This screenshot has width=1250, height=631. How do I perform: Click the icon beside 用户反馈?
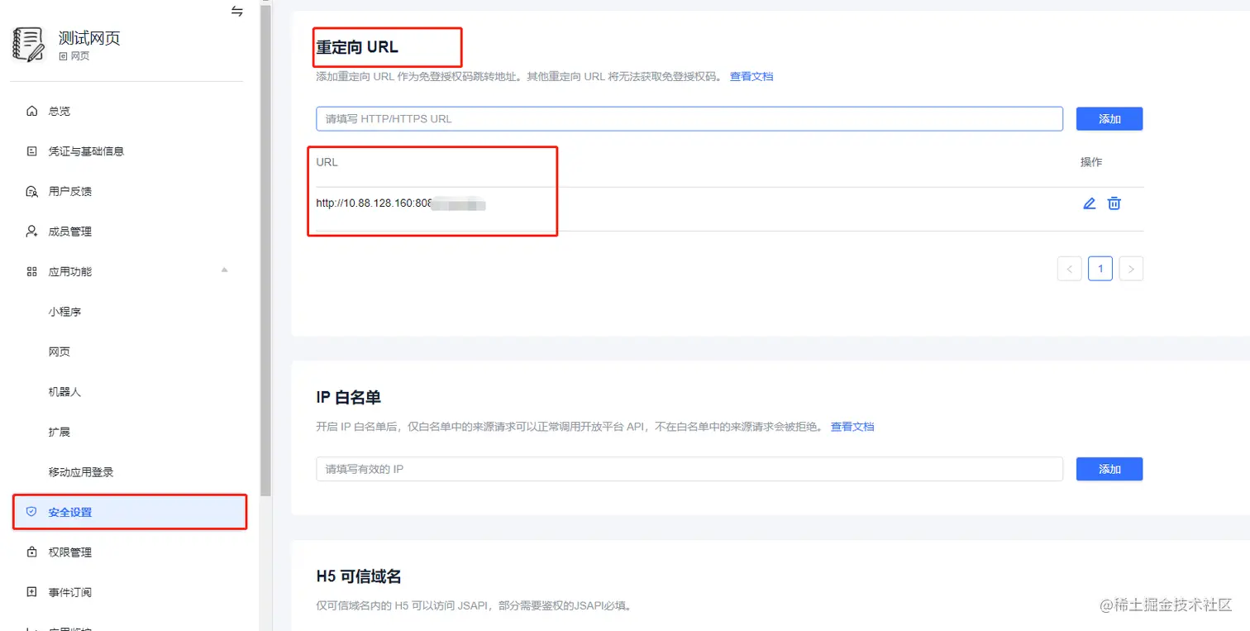pyautogui.click(x=31, y=191)
